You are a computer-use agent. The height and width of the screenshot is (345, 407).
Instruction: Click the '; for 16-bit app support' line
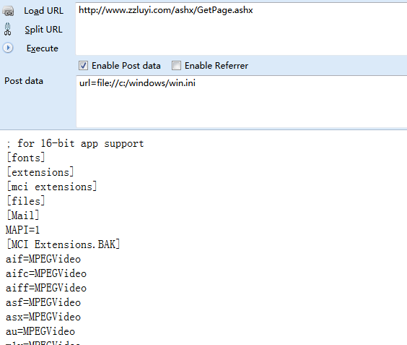pos(75,143)
